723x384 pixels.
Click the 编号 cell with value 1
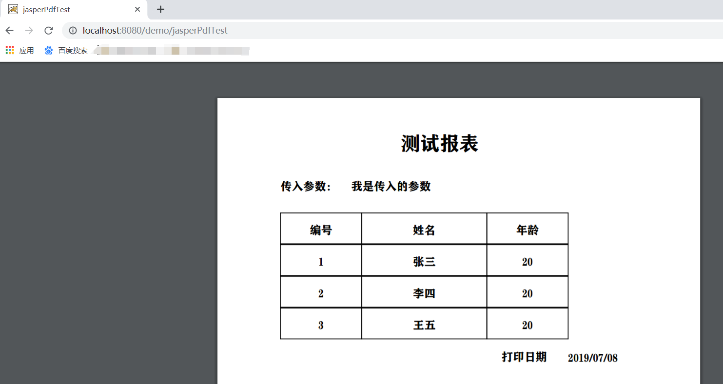point(321,261)
